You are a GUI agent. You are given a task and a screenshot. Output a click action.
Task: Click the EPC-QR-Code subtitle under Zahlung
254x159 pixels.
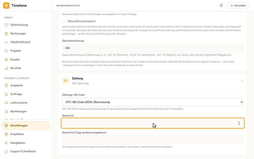click(x=80, y=83)
